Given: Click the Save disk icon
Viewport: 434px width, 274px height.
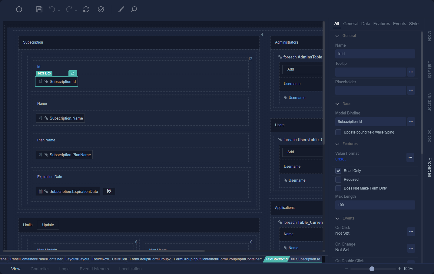Looking at the screenshot, I should click(x=39, y=9).
